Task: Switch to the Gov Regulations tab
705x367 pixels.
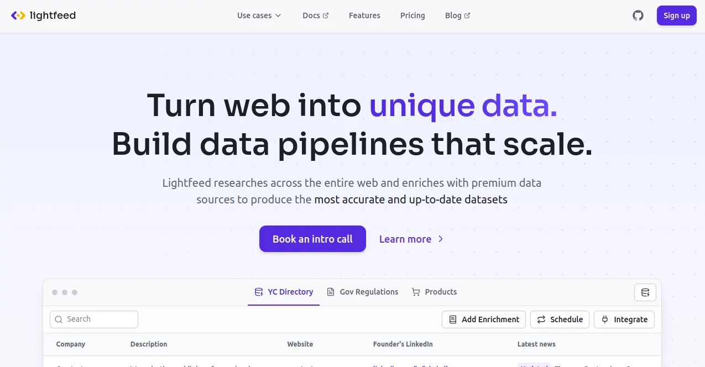Action: click(x=368, y=292)
